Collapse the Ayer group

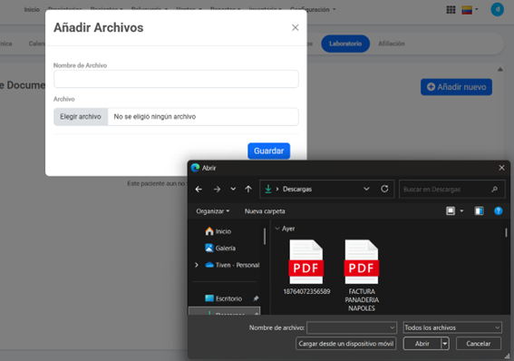pos(277,229)
